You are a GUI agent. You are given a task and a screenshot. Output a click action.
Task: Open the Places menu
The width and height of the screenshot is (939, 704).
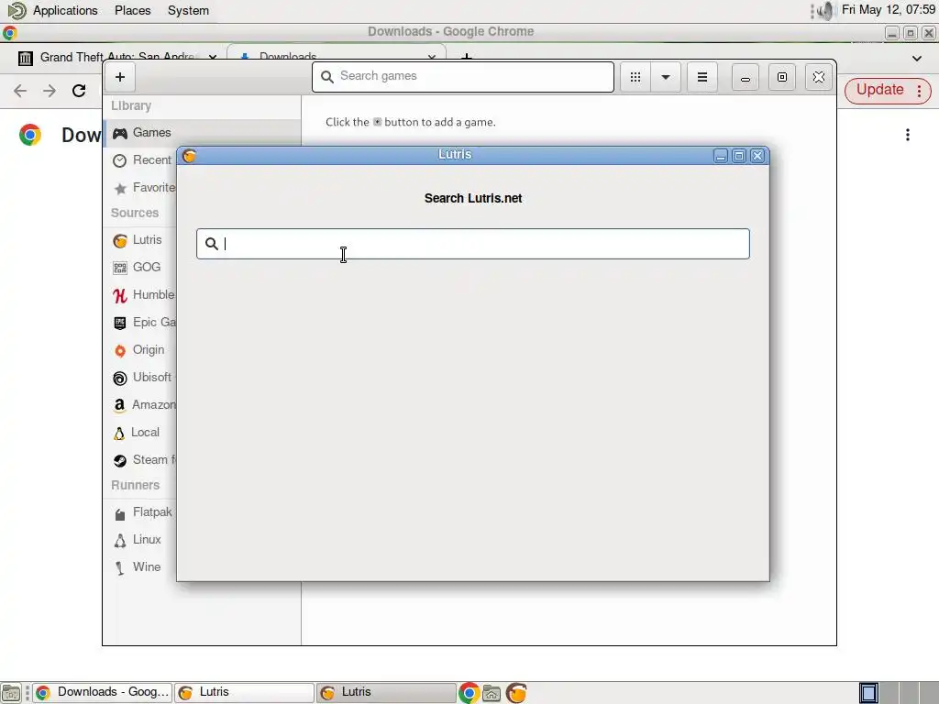[x=132, y=11]
